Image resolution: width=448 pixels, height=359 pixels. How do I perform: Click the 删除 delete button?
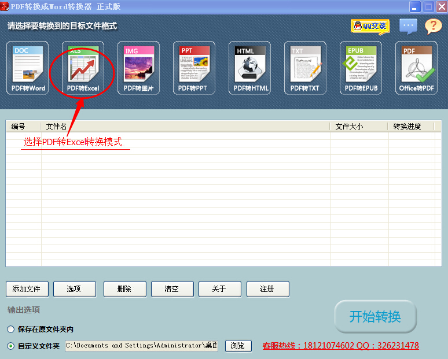coord(125,289)
